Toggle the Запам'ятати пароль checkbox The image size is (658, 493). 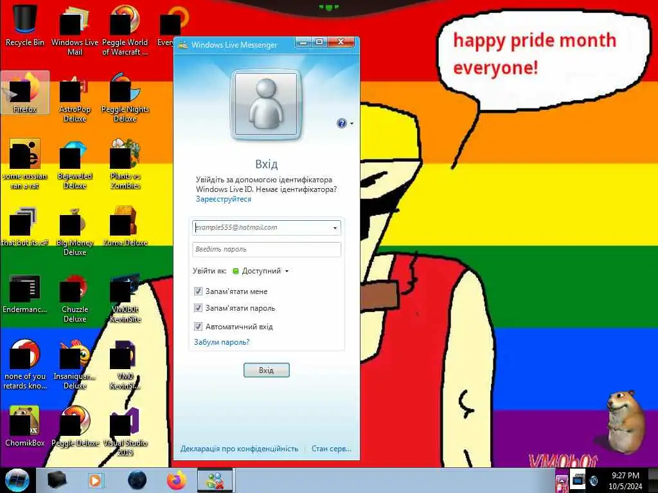coord(198,308)
